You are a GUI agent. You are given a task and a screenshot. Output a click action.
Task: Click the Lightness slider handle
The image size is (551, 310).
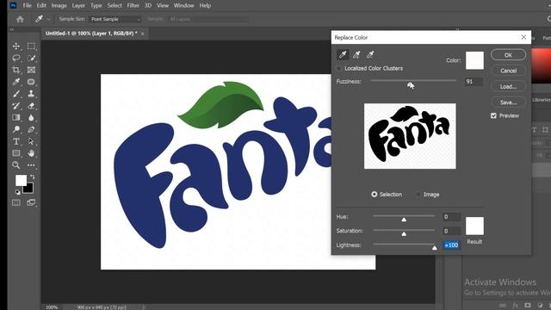click(434, 248)
